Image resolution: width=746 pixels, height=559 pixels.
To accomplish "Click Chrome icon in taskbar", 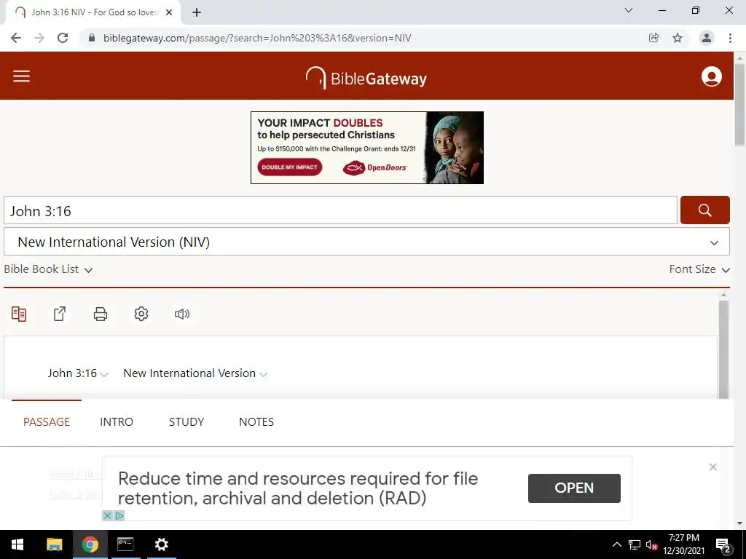I will (90, 544).
